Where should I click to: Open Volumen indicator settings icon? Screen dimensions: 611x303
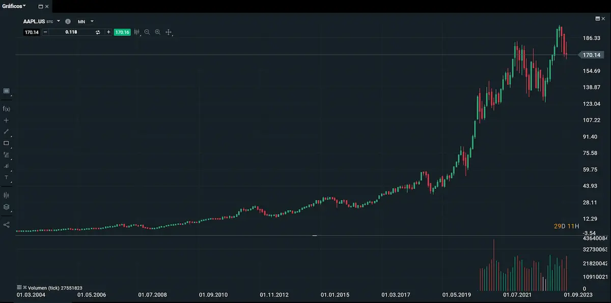(x=19, y=287)
